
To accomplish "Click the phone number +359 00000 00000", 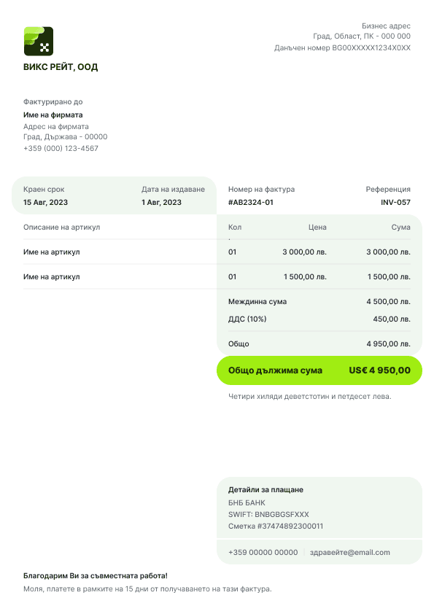I will (263, 553).
